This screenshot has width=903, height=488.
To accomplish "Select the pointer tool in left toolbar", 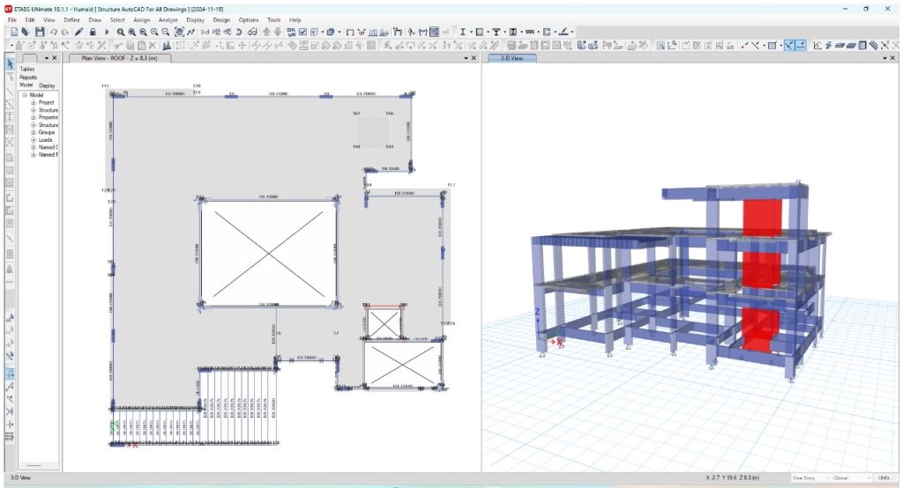I will pos(10,64).
